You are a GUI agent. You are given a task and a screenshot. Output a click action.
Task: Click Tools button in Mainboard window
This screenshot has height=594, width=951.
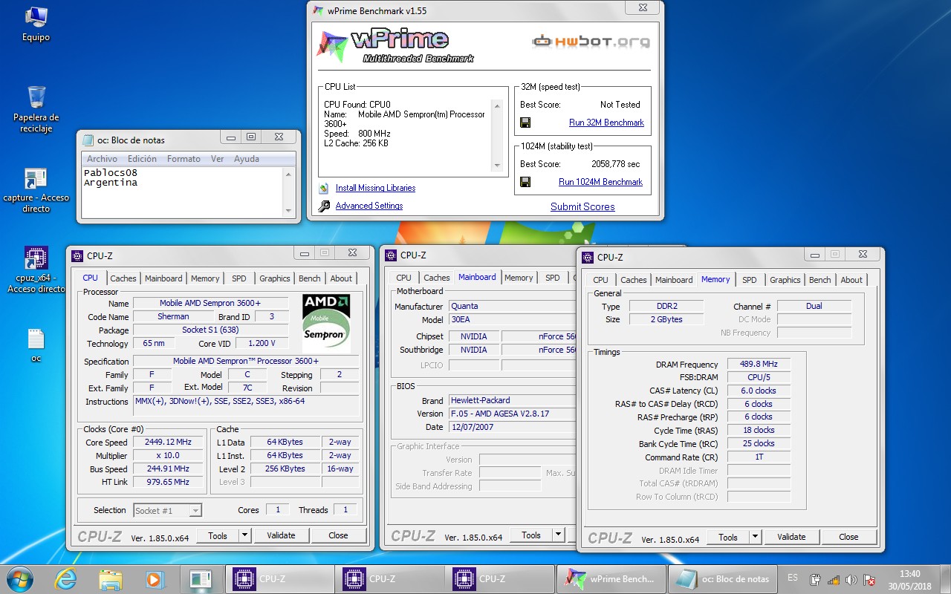[x=530, y=535]
